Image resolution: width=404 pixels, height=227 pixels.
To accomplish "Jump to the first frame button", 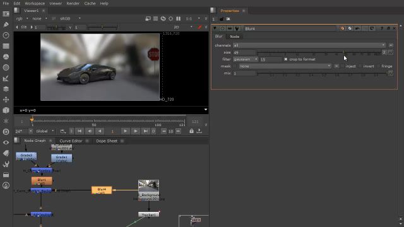I will coord(80,131).
